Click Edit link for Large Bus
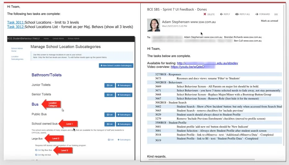This screenshot has width=289, height=165. pyautogui.click(x=111, y=140)
